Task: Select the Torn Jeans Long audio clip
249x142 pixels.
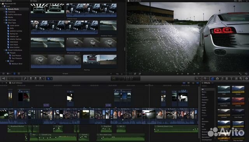Action: [121, 137]
